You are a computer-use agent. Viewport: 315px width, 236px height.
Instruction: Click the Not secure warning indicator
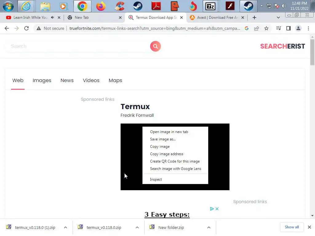50,28
